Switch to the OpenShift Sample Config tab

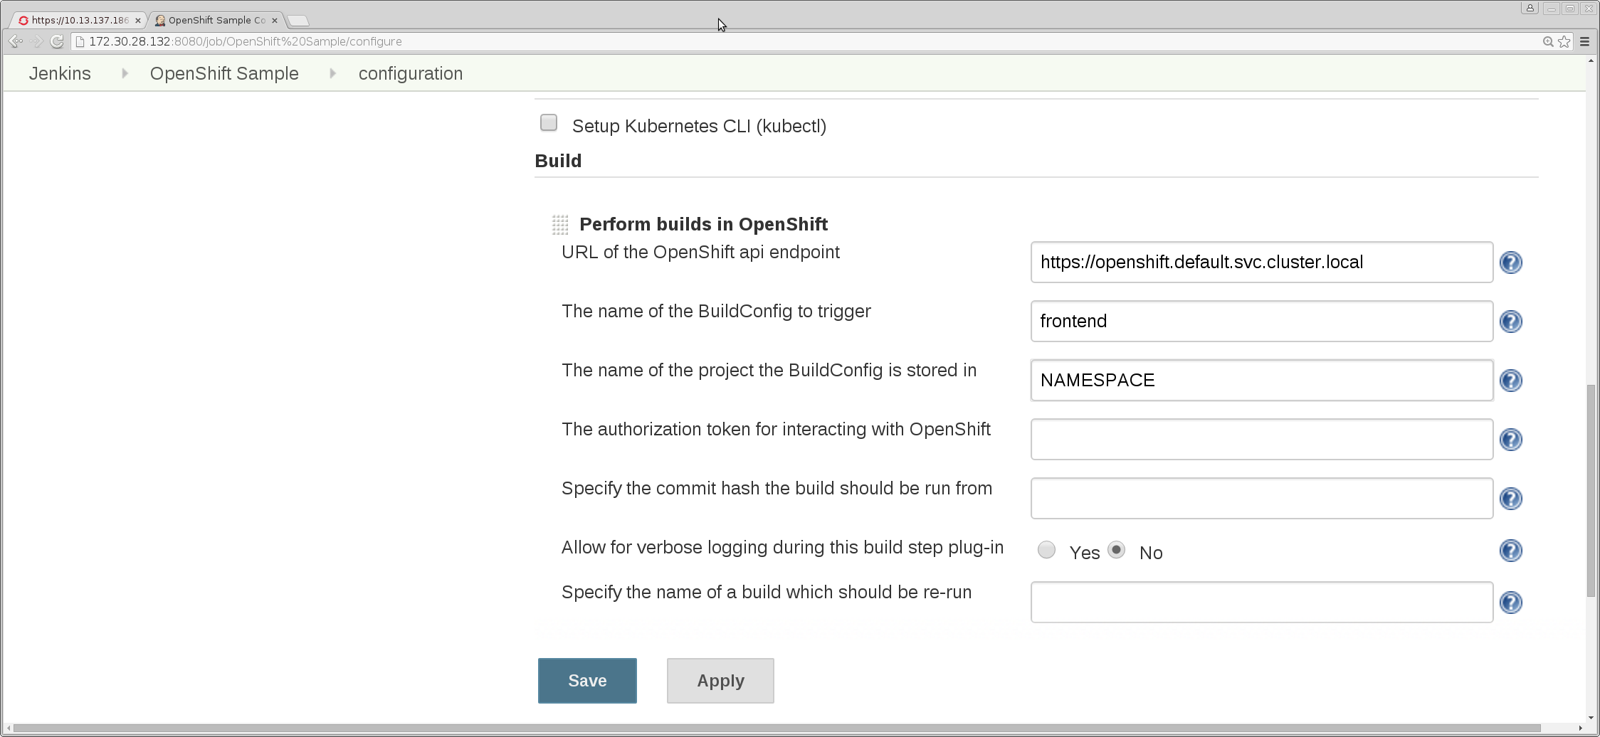[x=217, y=20]
